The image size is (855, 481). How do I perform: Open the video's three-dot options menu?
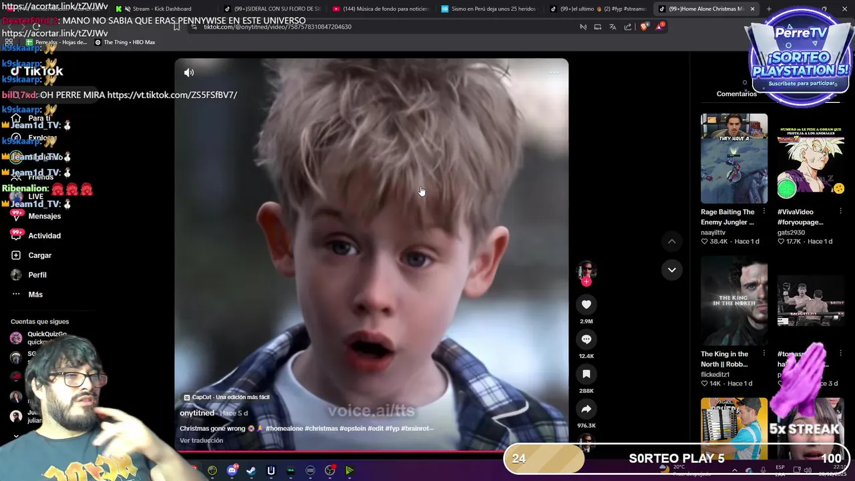[554, 72]
